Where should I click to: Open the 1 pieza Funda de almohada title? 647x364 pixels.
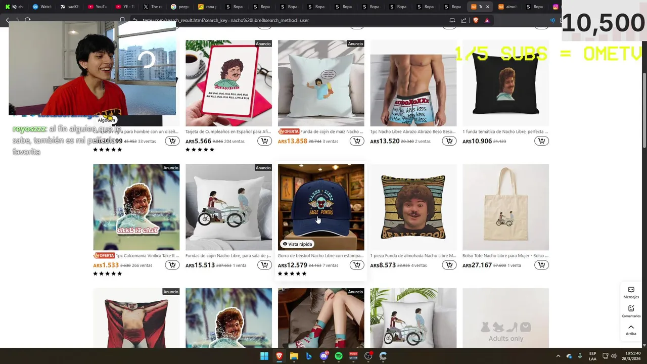(x=413, y=256)
